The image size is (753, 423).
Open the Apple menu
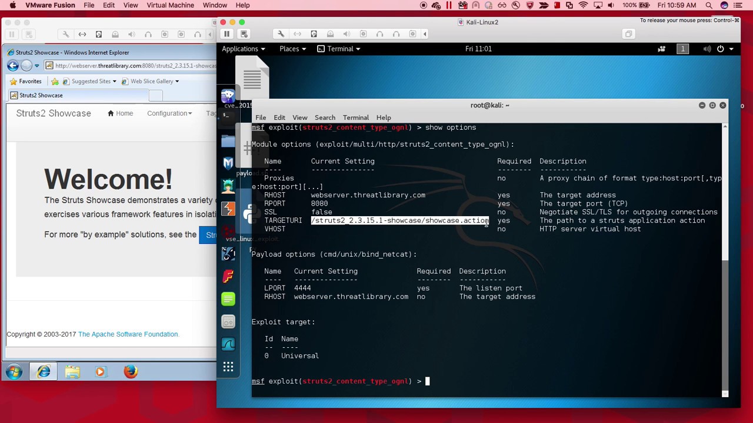(x=12, y=5)
